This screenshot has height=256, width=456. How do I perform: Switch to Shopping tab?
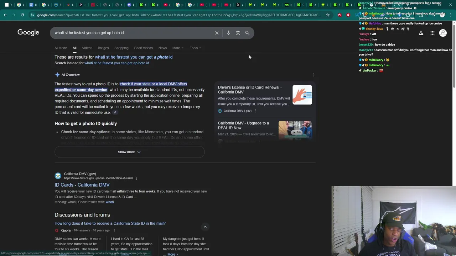[x=121, y=48]
